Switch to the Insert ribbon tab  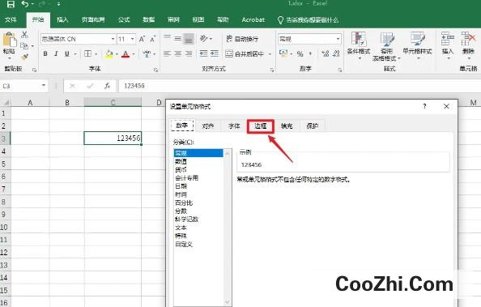pos(62,19)
